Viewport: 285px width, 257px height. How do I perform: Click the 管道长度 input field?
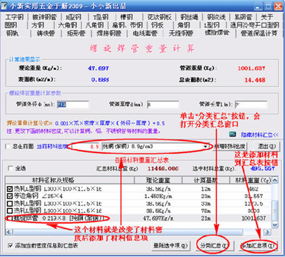tap(251, 105)
